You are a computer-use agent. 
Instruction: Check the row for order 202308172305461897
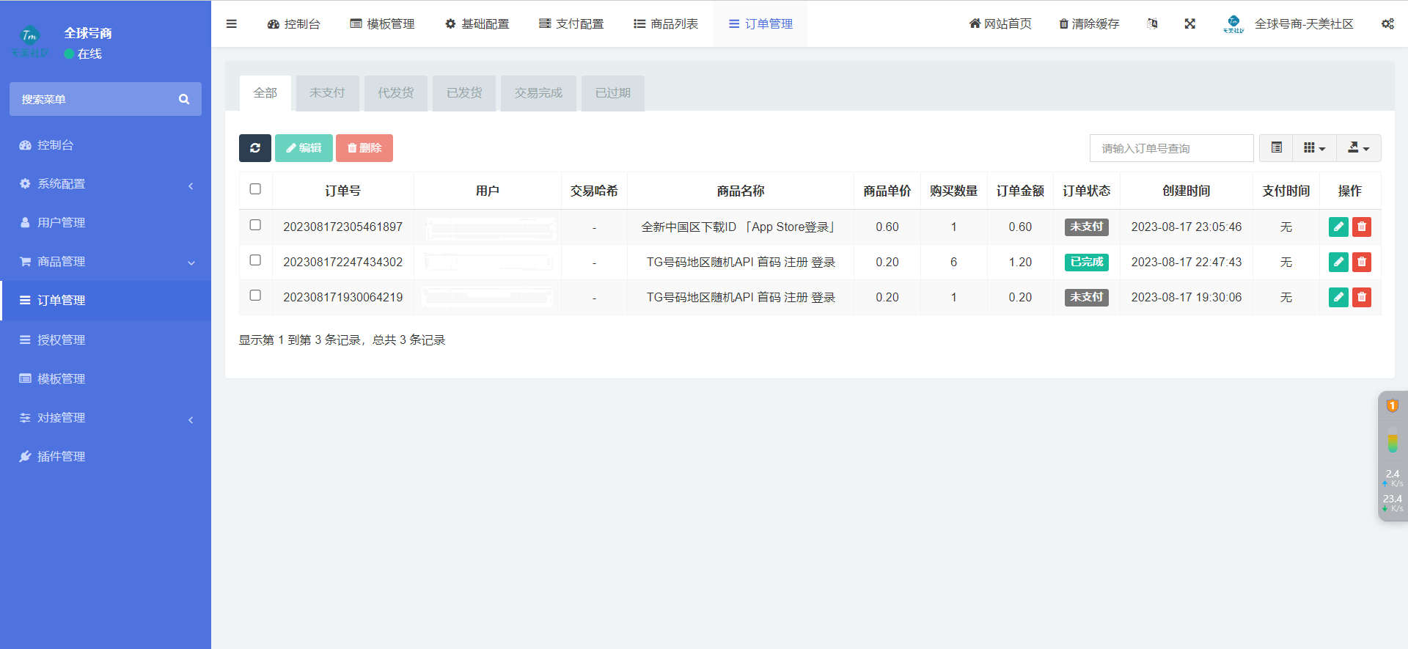255,225
